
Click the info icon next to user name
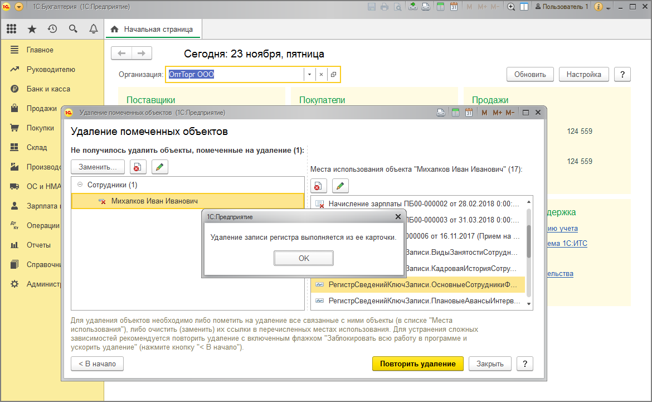599,7
